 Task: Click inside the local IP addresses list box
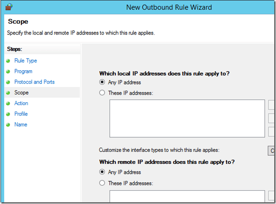187,118
